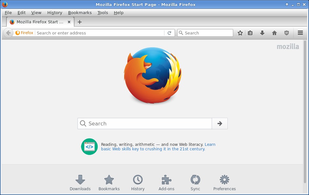Image resolution: width=309 pixels, height=195 pixels.
Task: Submit page search with the arrow button
Action: (220, 124)
